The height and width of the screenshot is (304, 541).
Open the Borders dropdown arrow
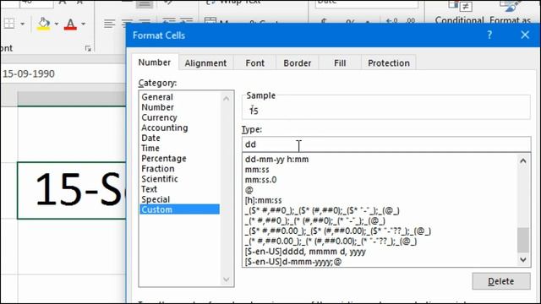tap(23, 24)
